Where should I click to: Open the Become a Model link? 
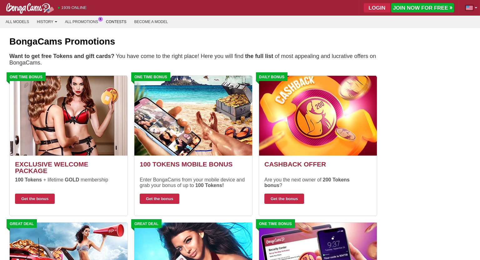[x=151, y=22]
